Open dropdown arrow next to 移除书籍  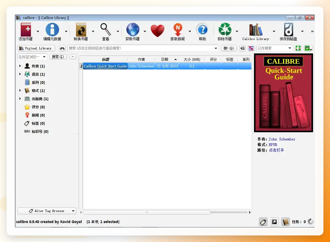(237, 31)
